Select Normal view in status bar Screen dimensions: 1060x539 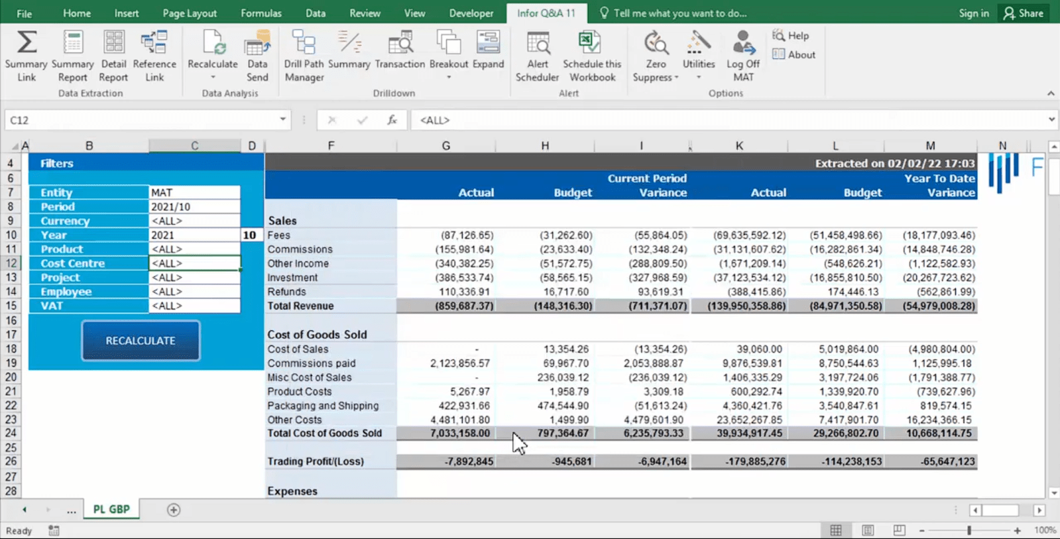click(x=836, y=530)
